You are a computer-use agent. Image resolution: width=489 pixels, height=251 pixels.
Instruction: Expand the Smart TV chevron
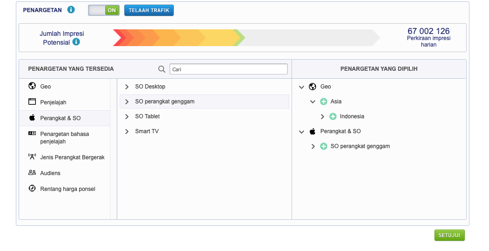click(127, 131)
